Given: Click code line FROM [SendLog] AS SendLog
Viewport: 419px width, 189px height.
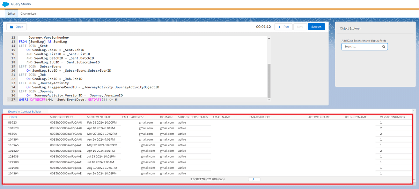Looking at the screenshot, I should [43, 41].
